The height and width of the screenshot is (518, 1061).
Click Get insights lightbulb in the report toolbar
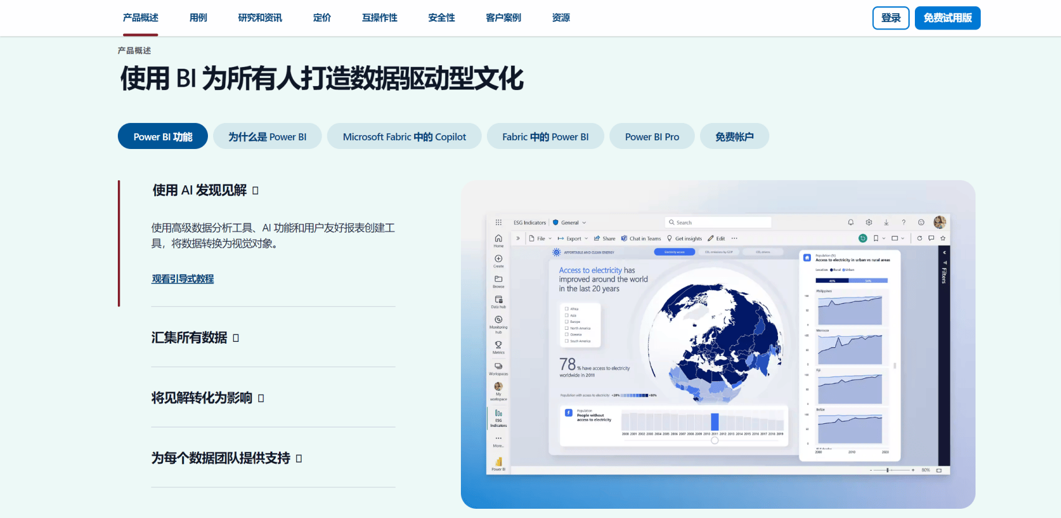point(684,238)
